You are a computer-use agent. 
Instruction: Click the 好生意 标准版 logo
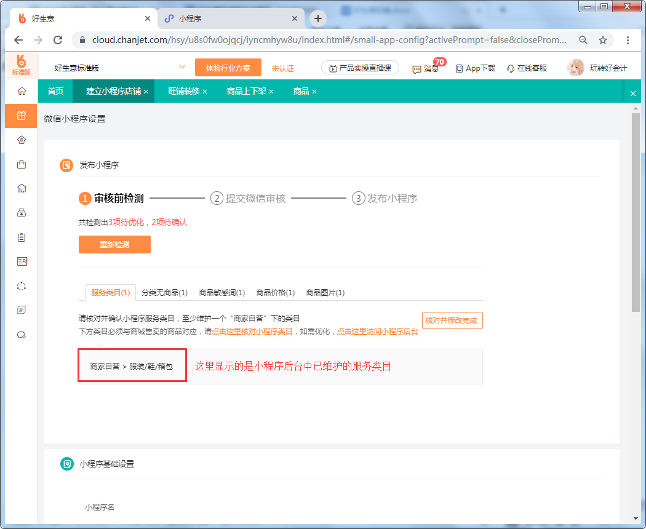point(22,65)
